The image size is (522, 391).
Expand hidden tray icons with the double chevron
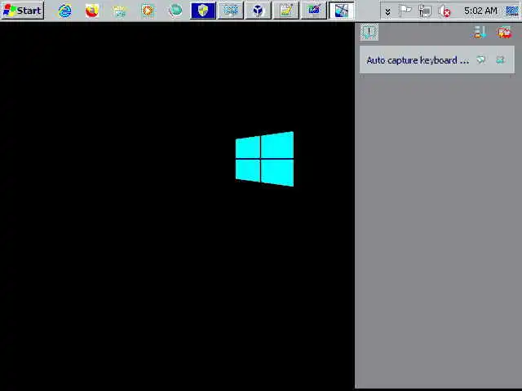(x=387, y=12)
